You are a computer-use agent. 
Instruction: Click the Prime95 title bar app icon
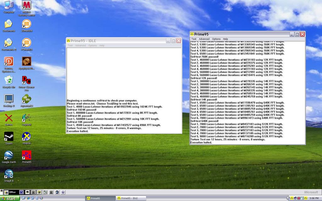click(192, 34)
